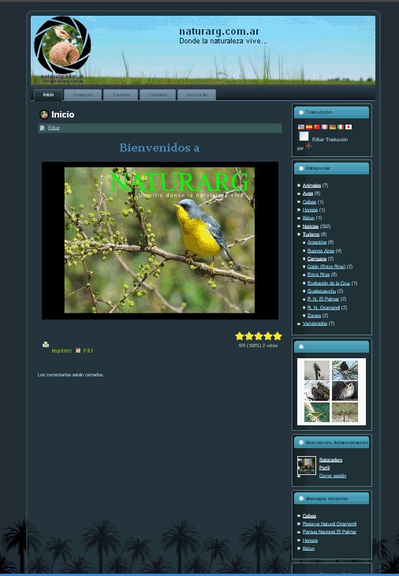
Task: Click the dark bird on palm thumbnail
Action: (x=345, y=370)
